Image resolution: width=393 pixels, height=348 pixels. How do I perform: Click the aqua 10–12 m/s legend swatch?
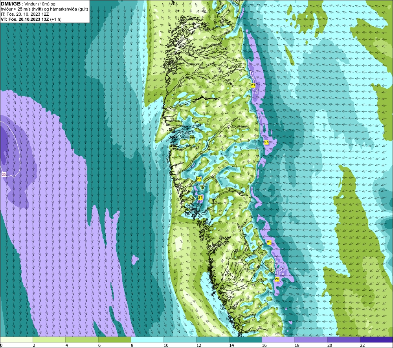point(180,339)
